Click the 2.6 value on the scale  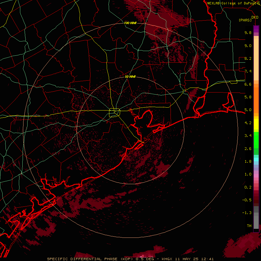(248, 149)
